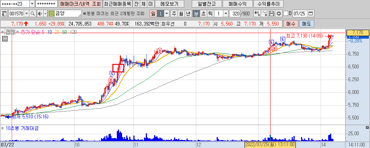Open 최근매매종목 list
Image resolution: width=370 pixels, height=148 pixels.
click(117, 4)
